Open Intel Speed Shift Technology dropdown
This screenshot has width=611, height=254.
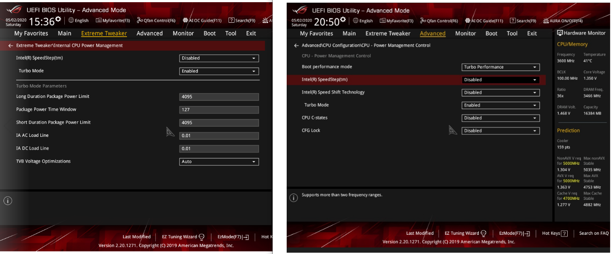[x=501, y=93]
